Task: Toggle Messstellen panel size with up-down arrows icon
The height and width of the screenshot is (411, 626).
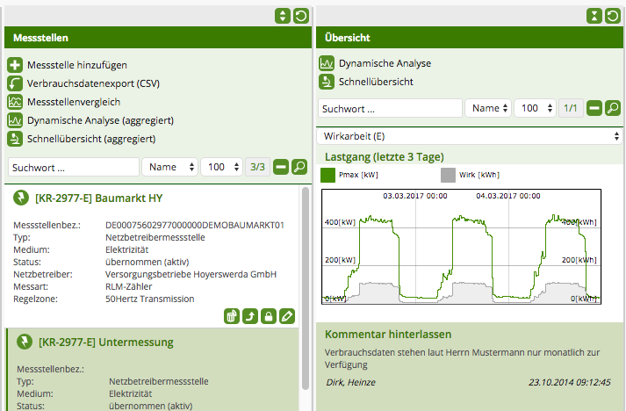Action: click(x=282, y=16)
